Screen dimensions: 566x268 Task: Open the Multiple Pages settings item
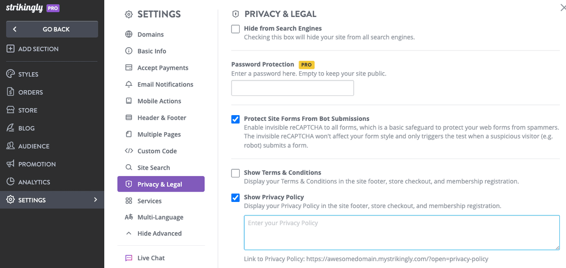click(x=161, y=134)
